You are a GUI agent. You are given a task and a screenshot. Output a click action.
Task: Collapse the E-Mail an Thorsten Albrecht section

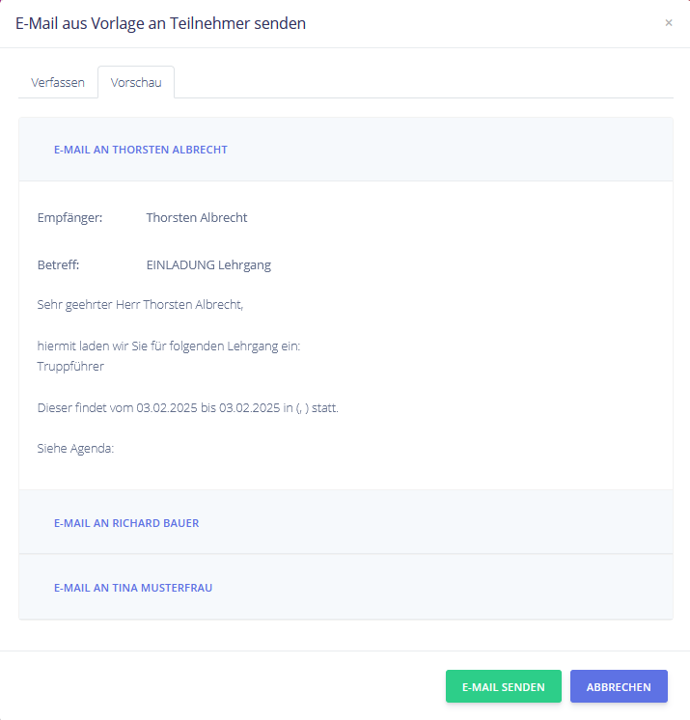(x=141, y=150)
